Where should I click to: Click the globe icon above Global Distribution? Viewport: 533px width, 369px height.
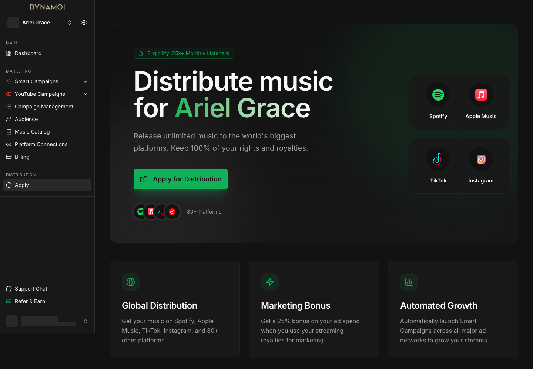131,282
